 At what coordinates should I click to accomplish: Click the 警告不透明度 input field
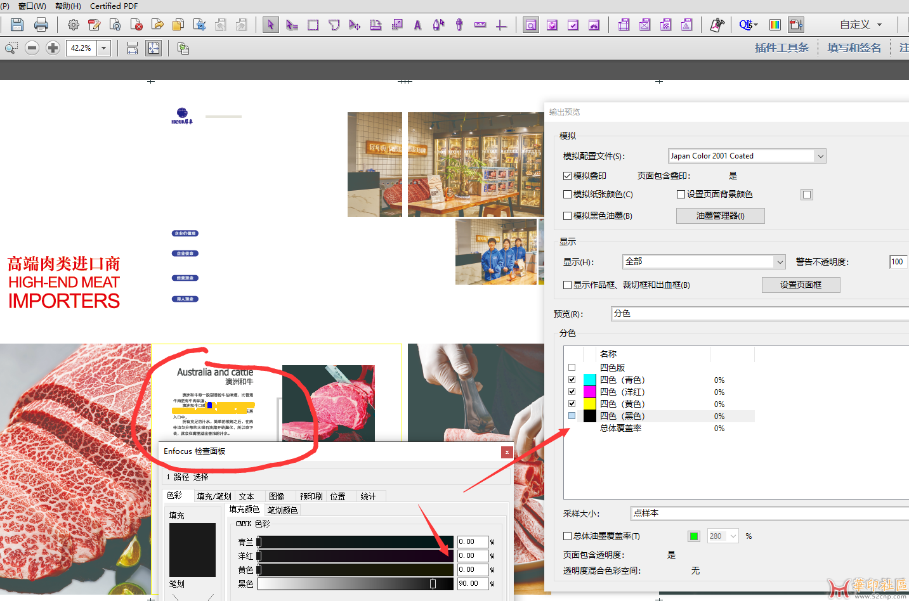(x=898, y=262)
